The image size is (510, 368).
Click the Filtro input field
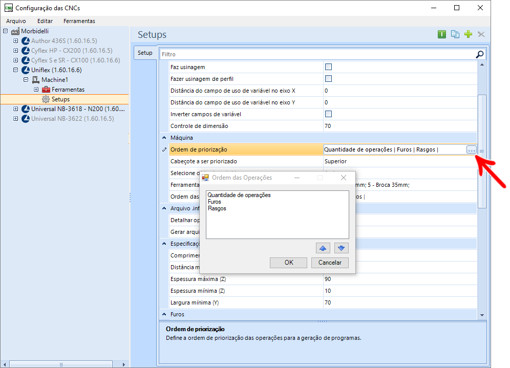click(317, 54)
